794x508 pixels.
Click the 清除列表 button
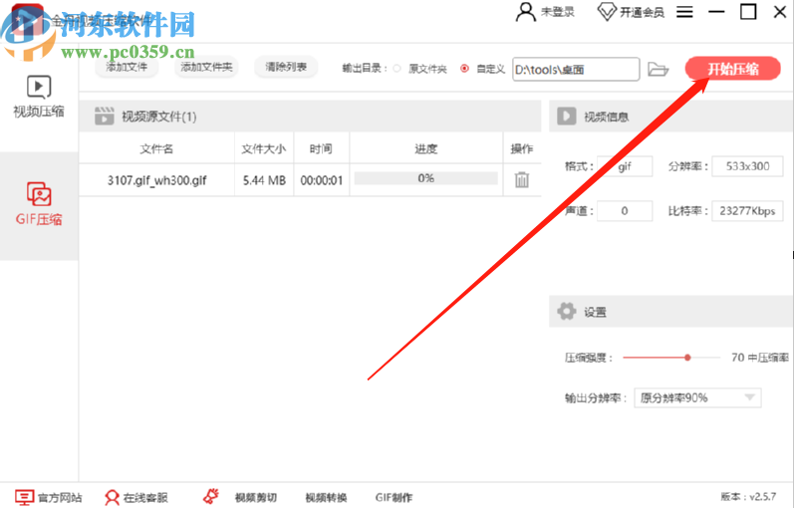286,67
